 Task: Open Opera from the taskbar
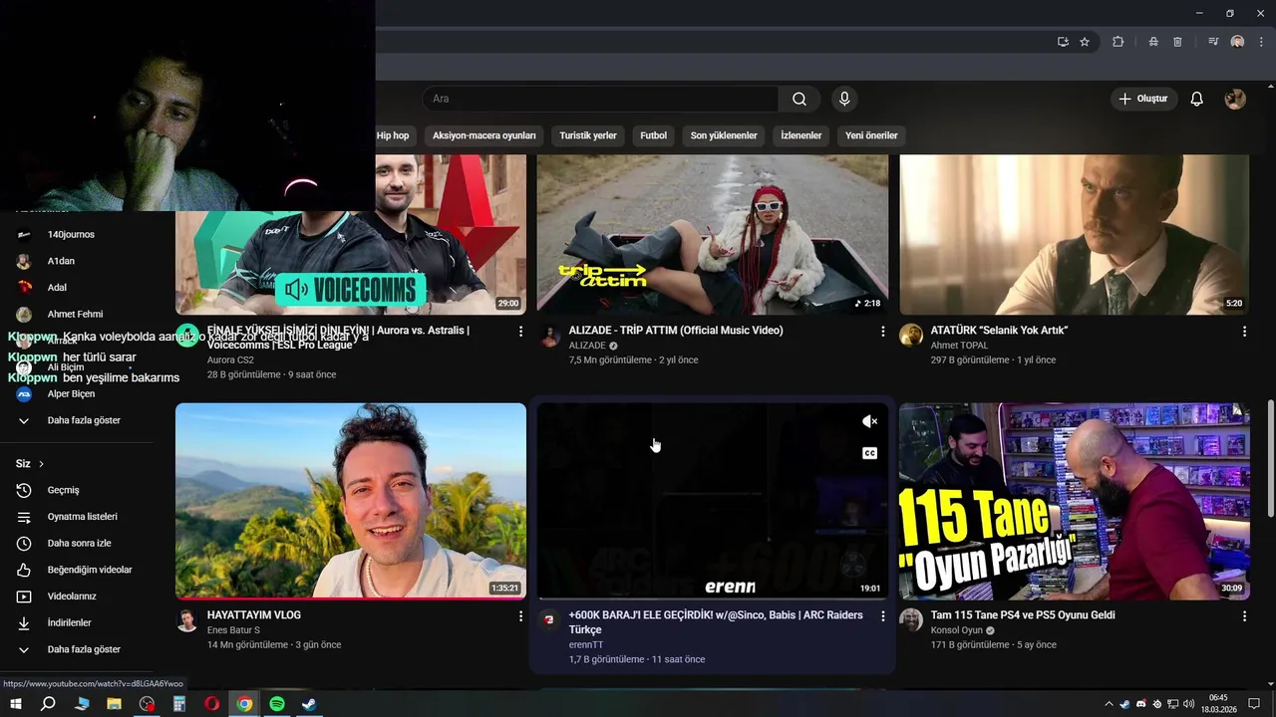212,704
